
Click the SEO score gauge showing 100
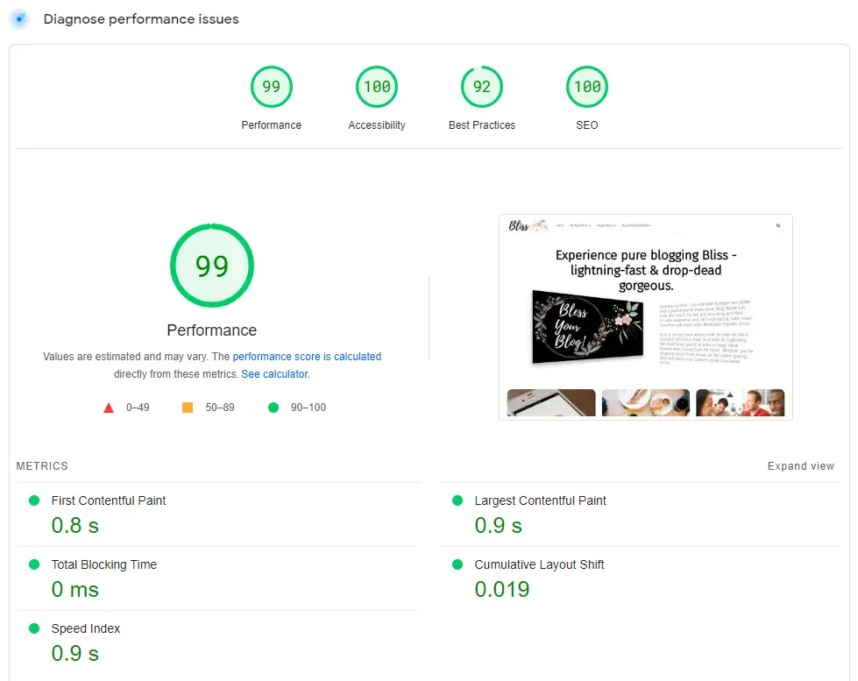click(587, 87)
